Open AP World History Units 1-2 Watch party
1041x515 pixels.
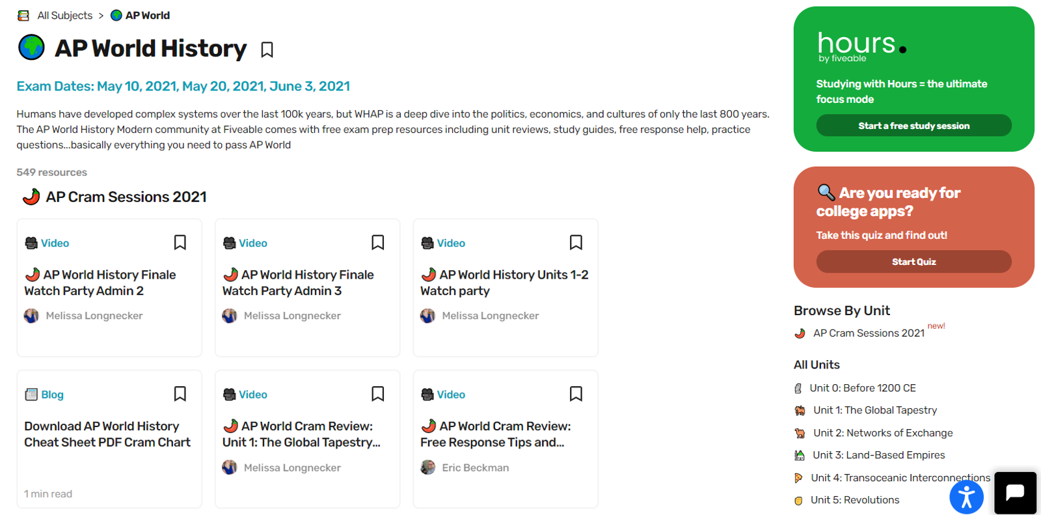[504, 283]
